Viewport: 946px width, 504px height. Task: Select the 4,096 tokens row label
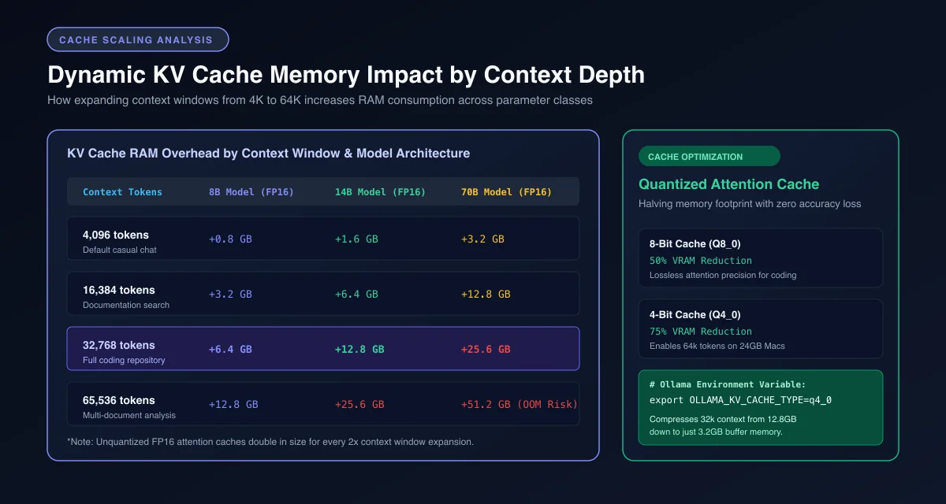click(116, 235)
